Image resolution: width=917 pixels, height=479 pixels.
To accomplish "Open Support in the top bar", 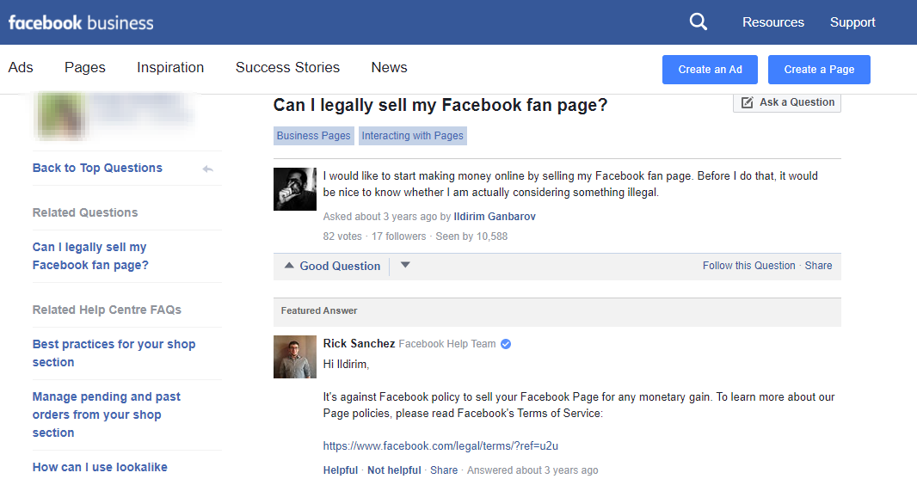I will pos(852,22).
